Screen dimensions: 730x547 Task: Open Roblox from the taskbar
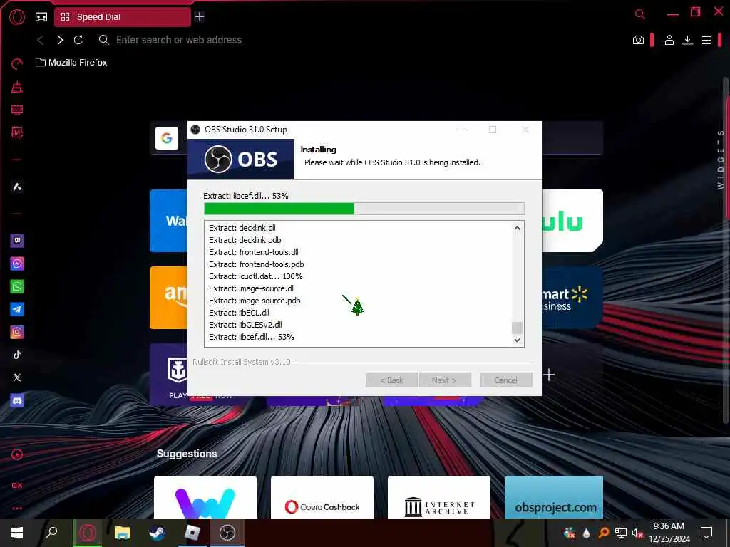(192, 533)
